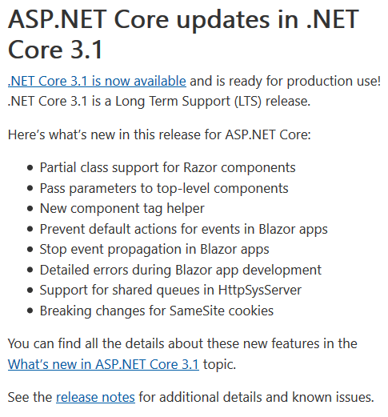Select 'Prevent default actions for events' list item
This screenshot has height=417, width=388.
[x=183, y=229]
